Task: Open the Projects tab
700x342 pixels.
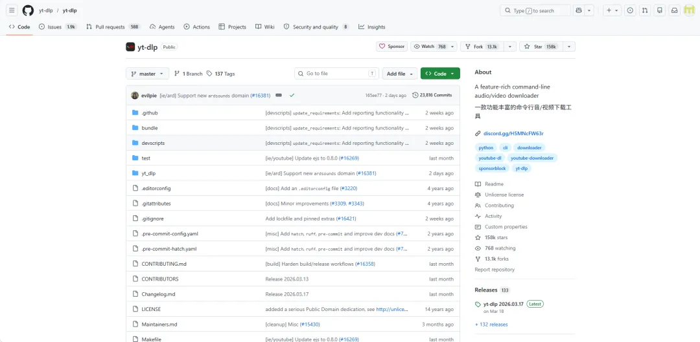Action: point(232,27)
